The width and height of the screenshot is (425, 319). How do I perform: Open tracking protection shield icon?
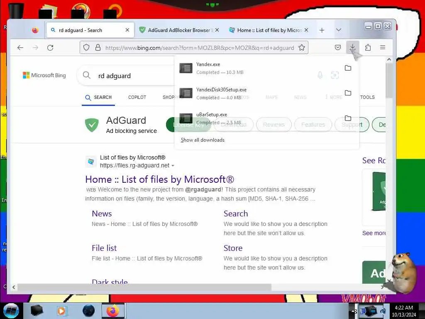86,48
